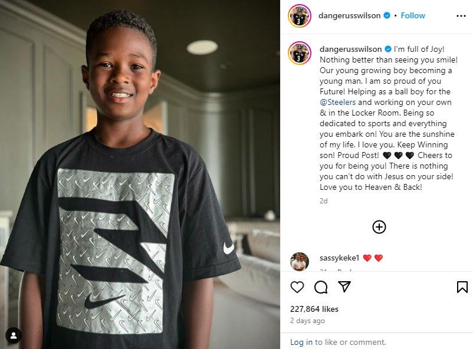Click verified badge next to header username
The image size is (473, 349).
[387, 15]
